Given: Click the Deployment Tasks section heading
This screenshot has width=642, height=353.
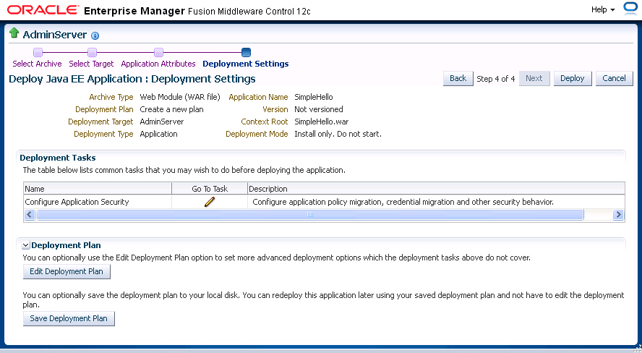Looking at the screenshot, I should (58, 158).
